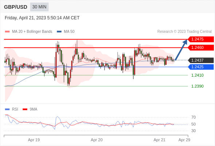Click the 1.2410 green support label
Image resolution: width=215 pixels, height=146 pixels.
(x=197, y=75)
